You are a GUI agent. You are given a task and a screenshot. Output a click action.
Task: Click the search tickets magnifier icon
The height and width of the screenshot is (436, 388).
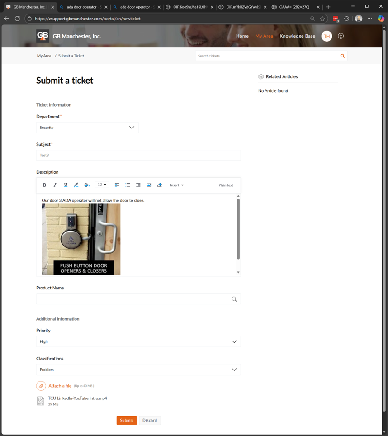tap(342, 56)
